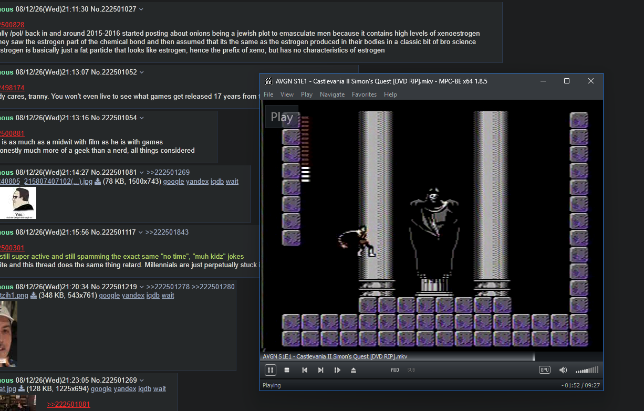This screenshot has width=644, height=411.
Task: Close the MPC-BE window
Action: pyautogui.click(x=591, y=81)
